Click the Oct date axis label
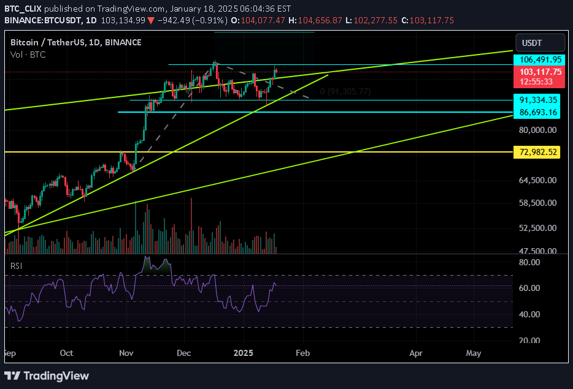573x389 pixels. [x=66, y=353]
